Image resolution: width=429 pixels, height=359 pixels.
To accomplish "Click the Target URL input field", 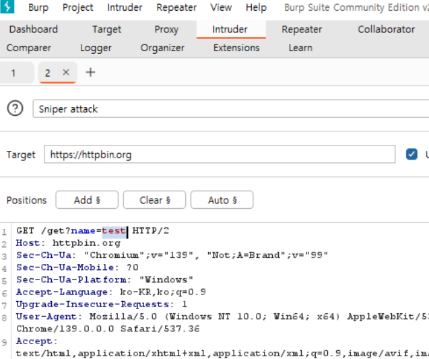I will (x=220, y=154).
